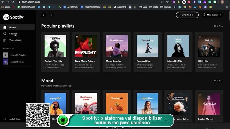Click the user profile avatar icon

(204, 15)
